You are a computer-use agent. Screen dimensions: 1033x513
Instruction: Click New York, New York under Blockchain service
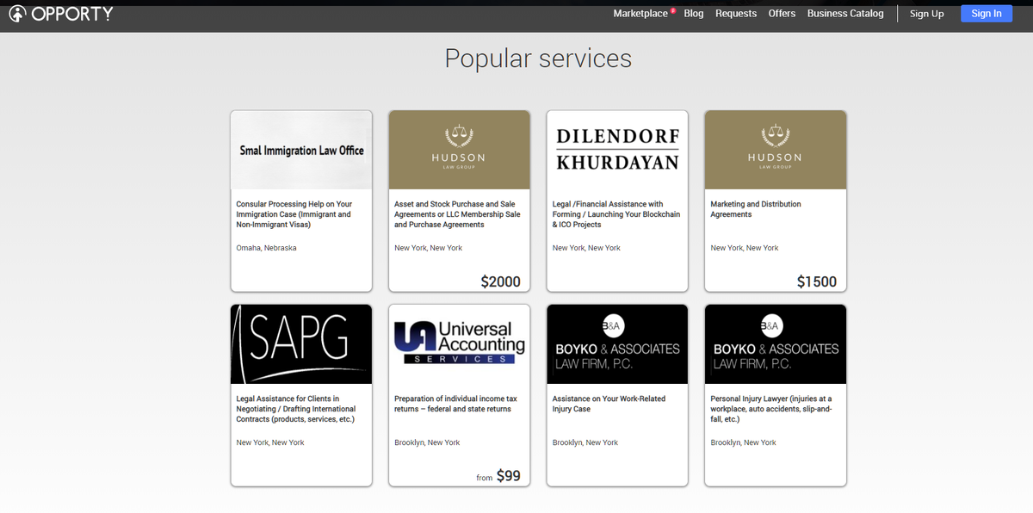point(586,248)
